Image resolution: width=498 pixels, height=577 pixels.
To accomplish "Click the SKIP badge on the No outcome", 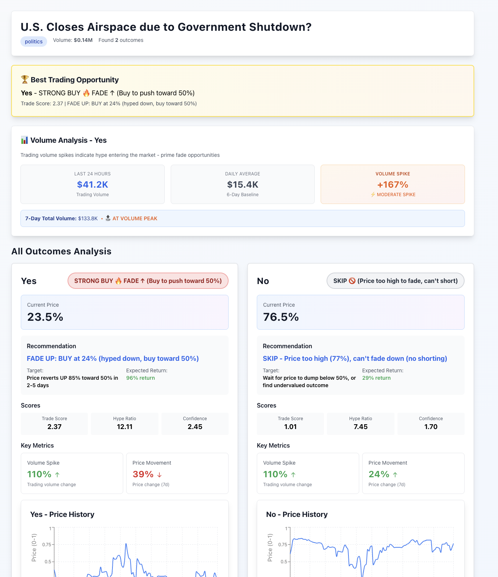I will [x=395, y=281].
